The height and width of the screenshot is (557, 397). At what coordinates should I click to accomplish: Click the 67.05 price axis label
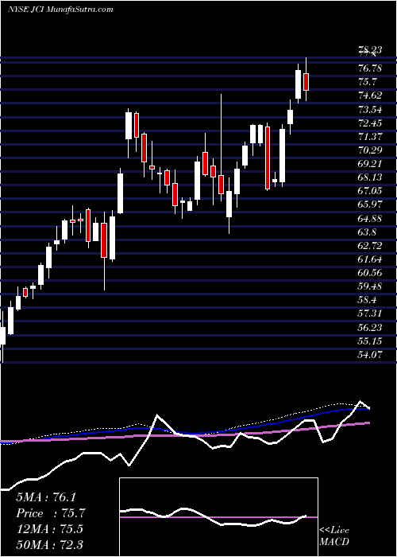point(370,191)
